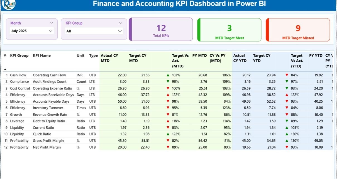Click green down arrow in Audit Findings Count MTD
The height and width of the screenshot is (179, 337).
click(168, 82)
